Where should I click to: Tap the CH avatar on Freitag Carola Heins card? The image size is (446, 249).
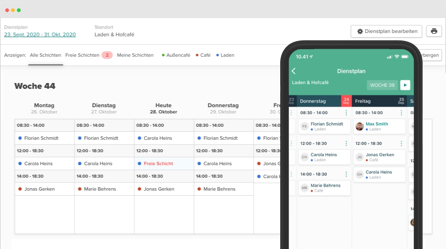(x=360, y=174)
